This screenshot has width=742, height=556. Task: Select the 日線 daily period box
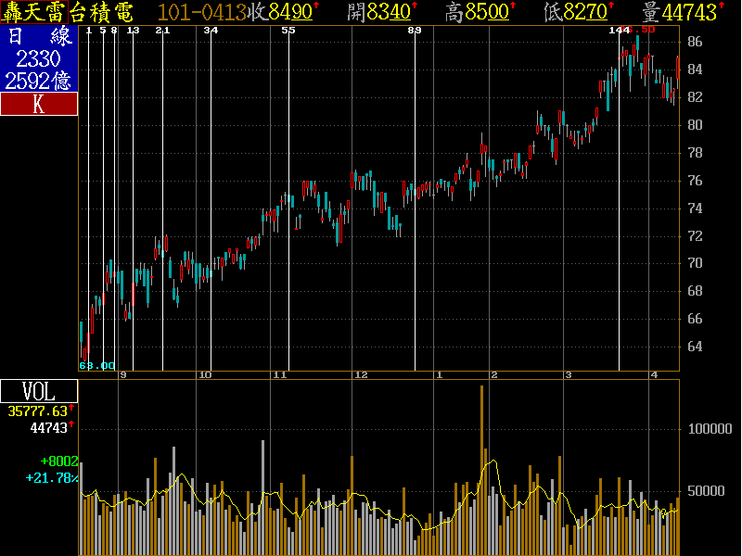click(39, 37)
